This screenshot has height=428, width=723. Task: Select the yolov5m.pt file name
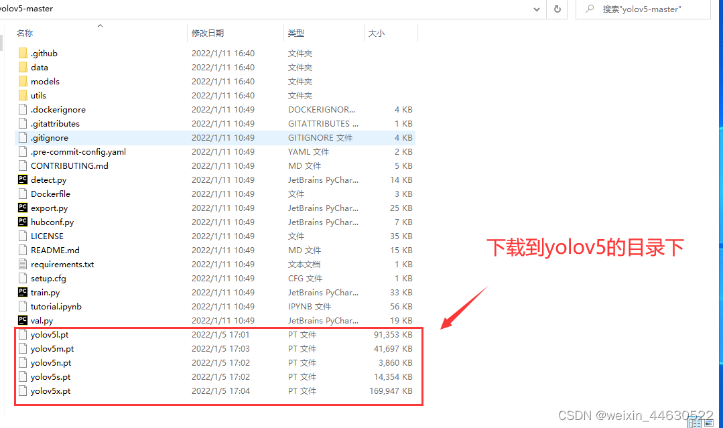click(x=52, y=349)
